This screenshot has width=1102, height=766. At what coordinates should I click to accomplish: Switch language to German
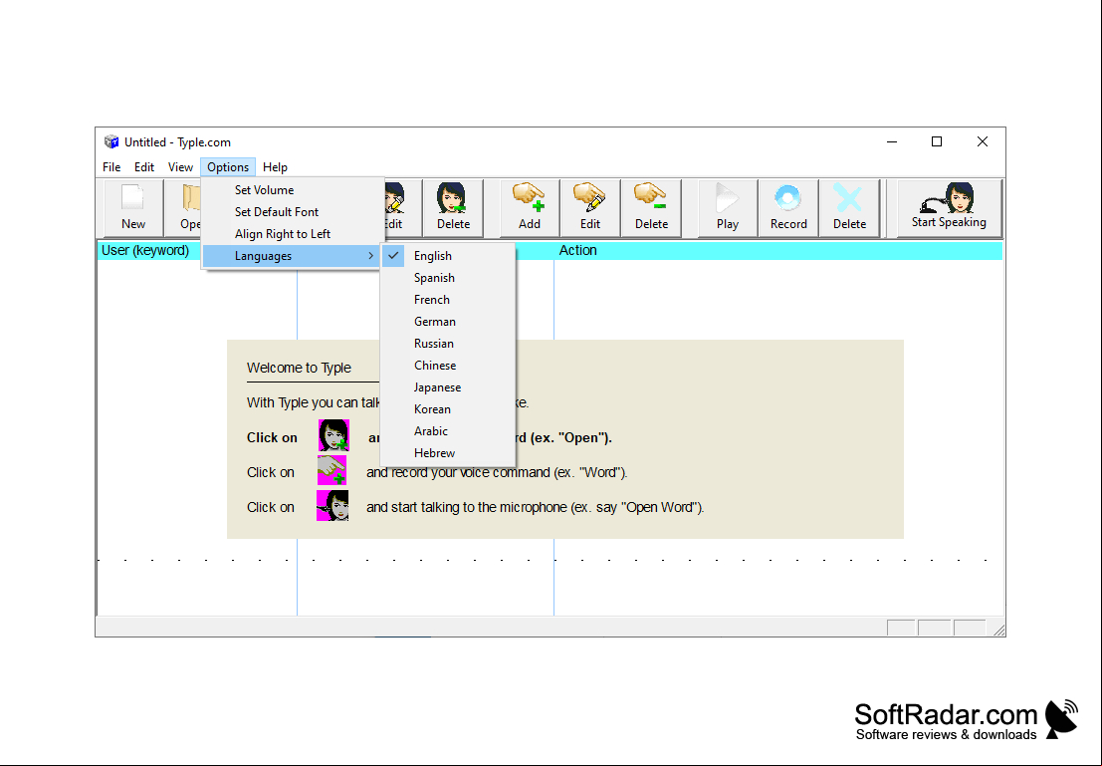[x=448, y=322]
